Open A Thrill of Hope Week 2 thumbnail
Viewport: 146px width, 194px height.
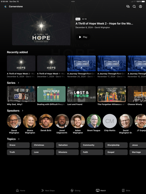[x=21, y=63]
